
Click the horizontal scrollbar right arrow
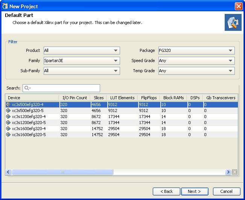click(x=228, y=172)
